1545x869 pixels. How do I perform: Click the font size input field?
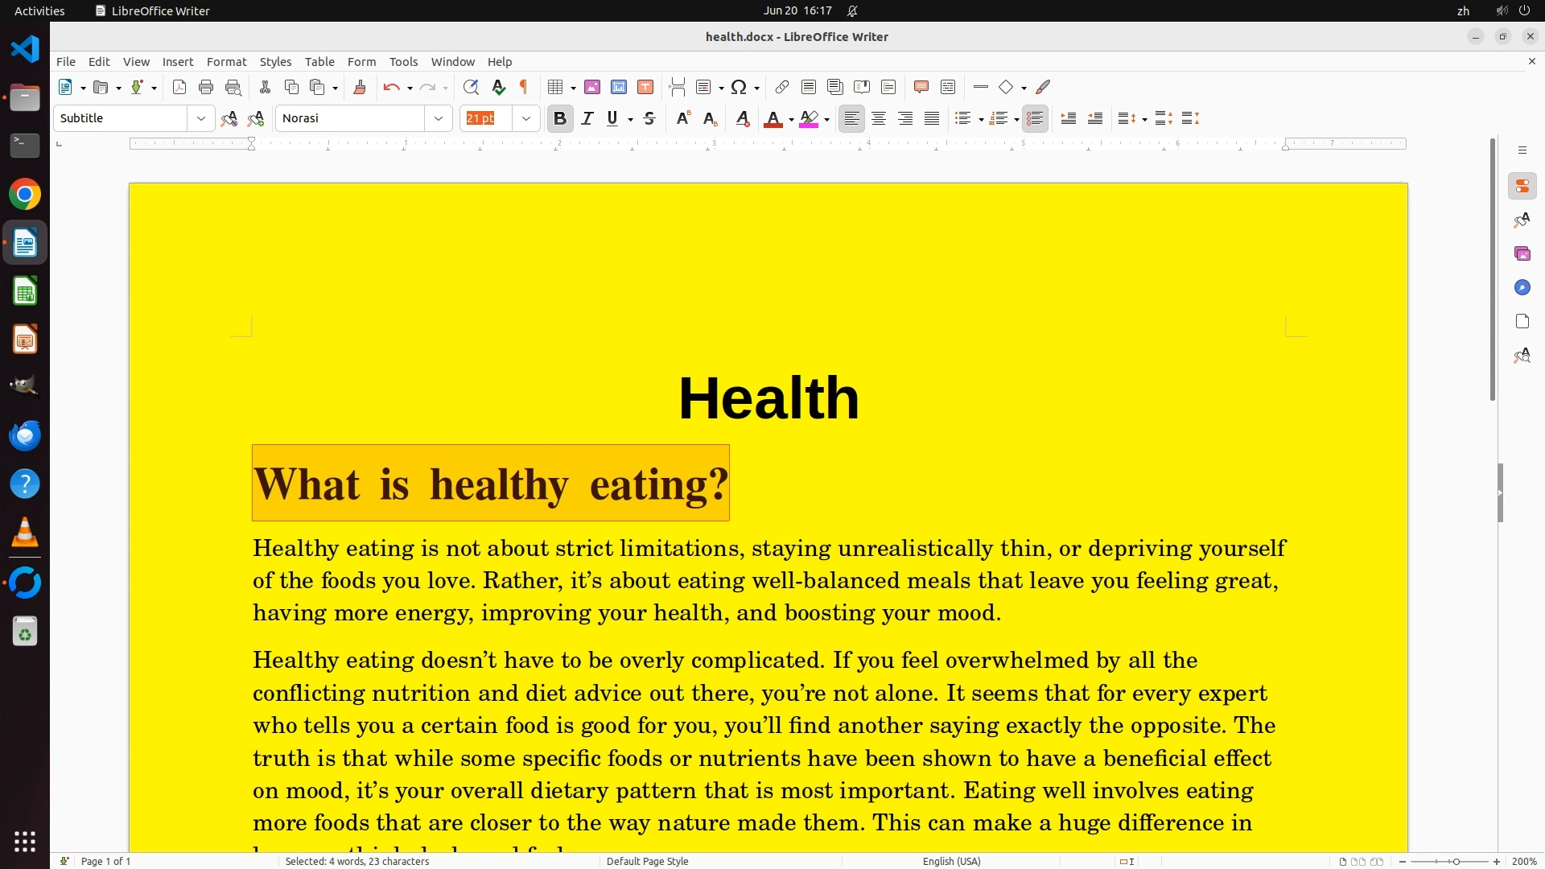[486, 118]
